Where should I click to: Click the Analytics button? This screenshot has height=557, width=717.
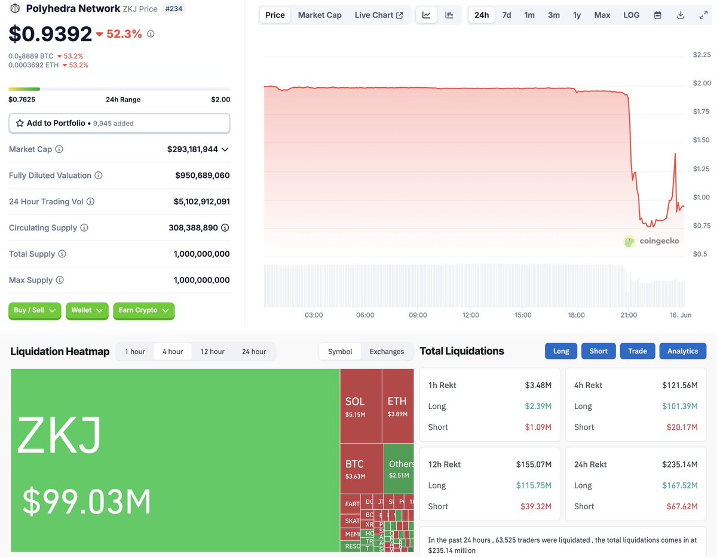coord(682,350)
